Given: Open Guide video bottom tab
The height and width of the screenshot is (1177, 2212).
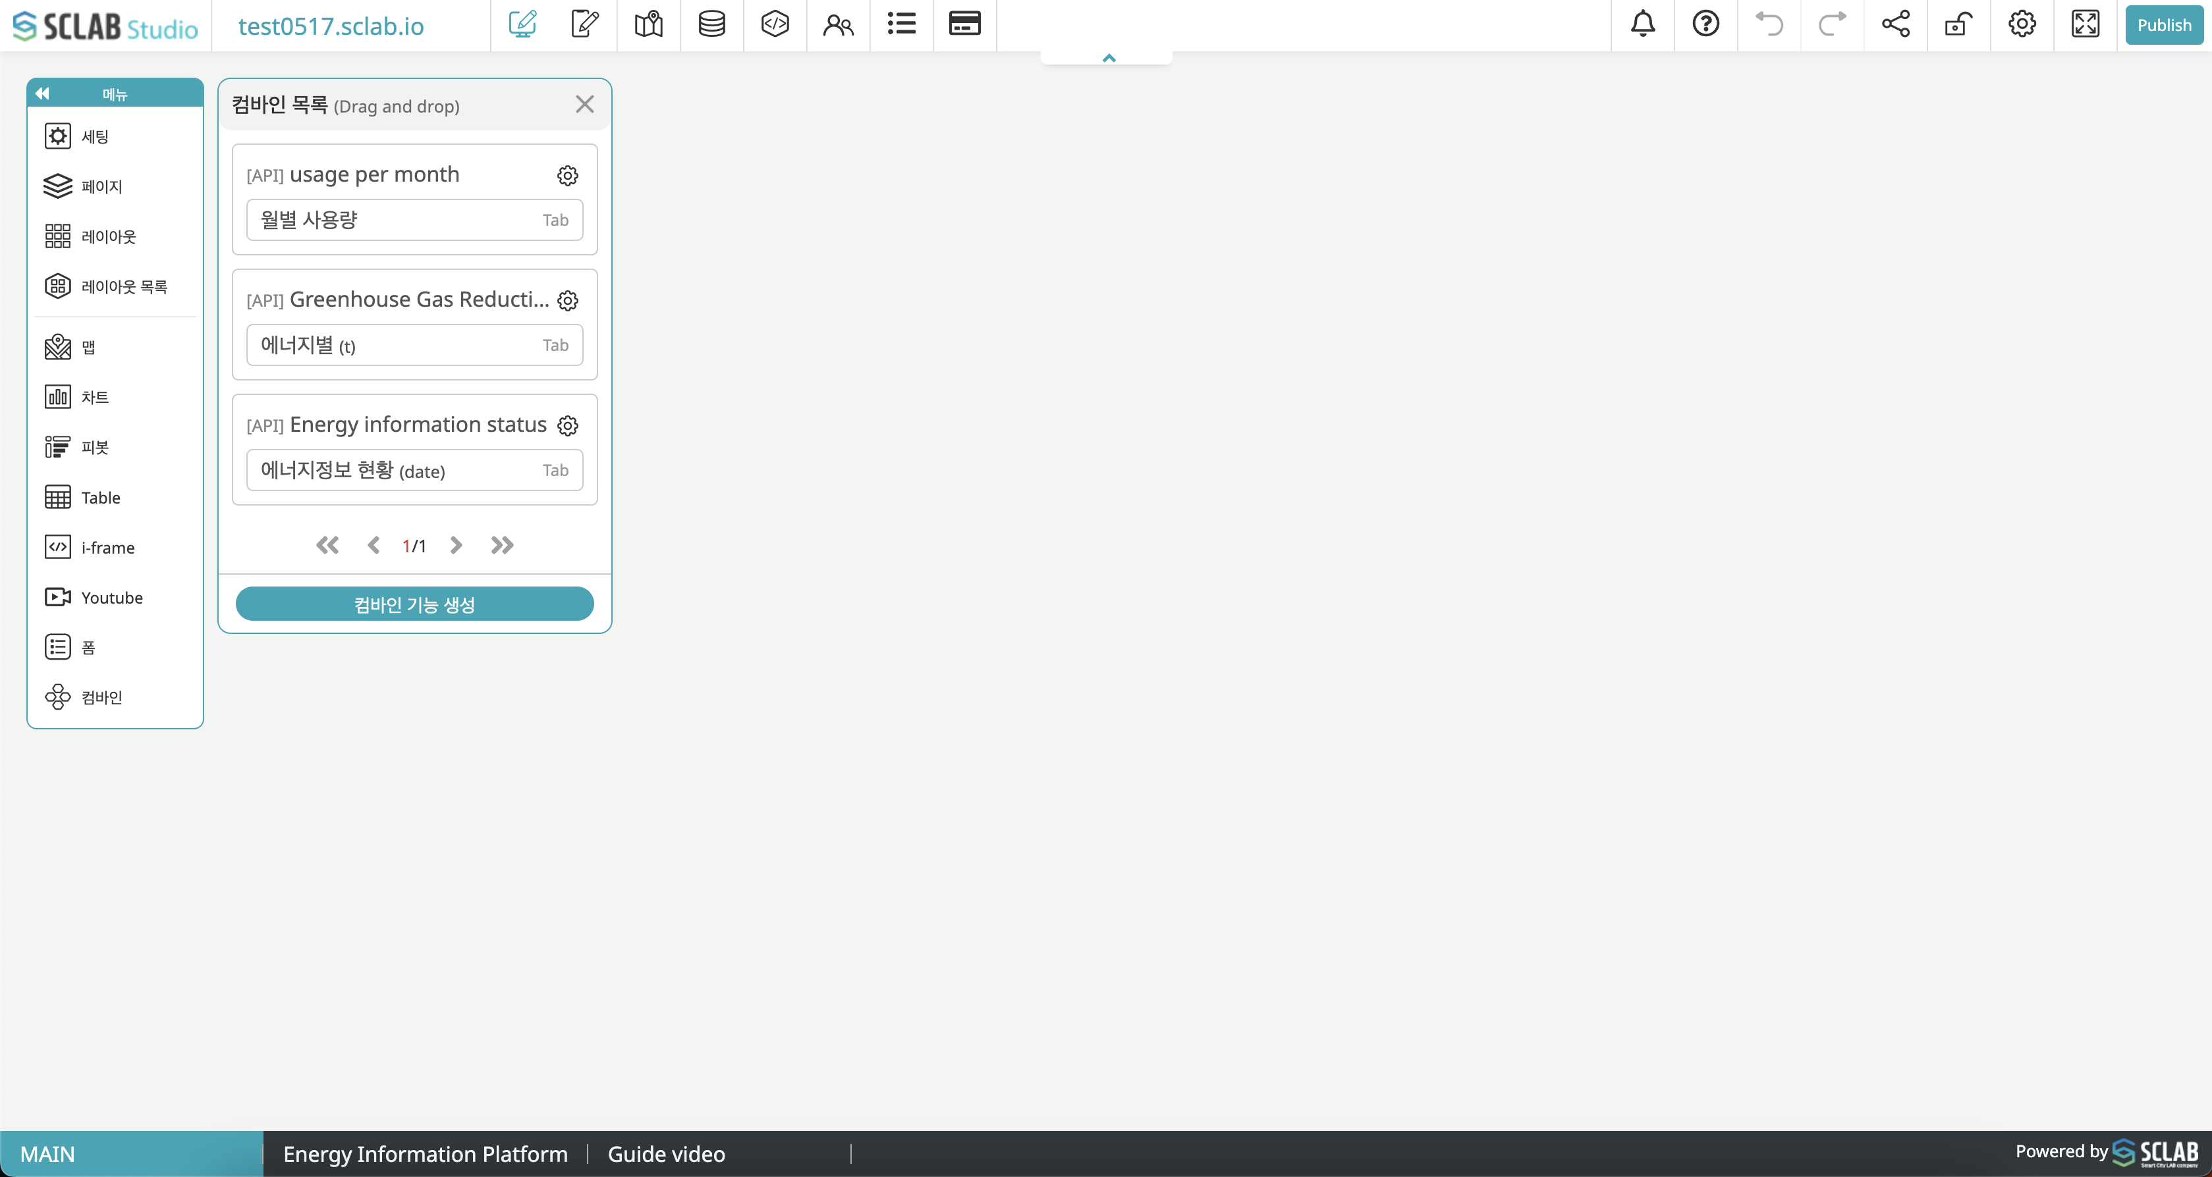Looking at the screenshot, I should pyautogui.click(x=667, y=1154).
